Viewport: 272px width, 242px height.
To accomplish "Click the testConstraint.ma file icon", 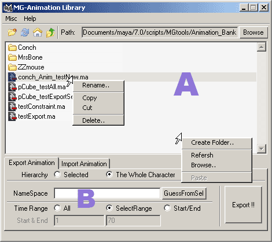I will tap(12, 107).
